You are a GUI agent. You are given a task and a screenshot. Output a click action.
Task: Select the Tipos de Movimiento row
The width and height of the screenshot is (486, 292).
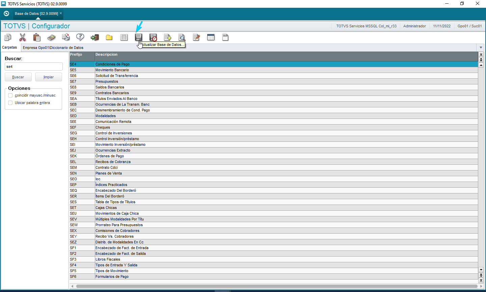point(274,271)
